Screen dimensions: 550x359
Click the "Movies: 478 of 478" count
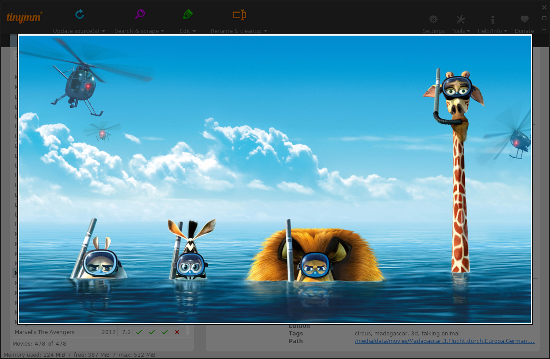(39, 344)
